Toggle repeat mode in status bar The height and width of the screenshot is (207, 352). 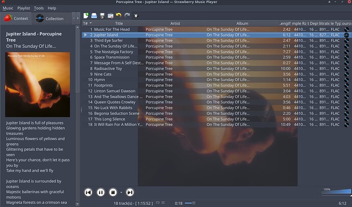pos(158,203)
